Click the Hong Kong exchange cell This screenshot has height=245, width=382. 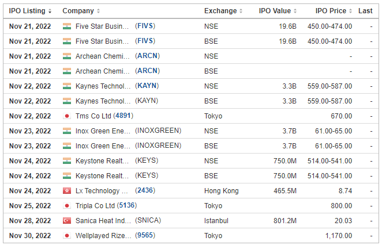click(x=222, y=191)
